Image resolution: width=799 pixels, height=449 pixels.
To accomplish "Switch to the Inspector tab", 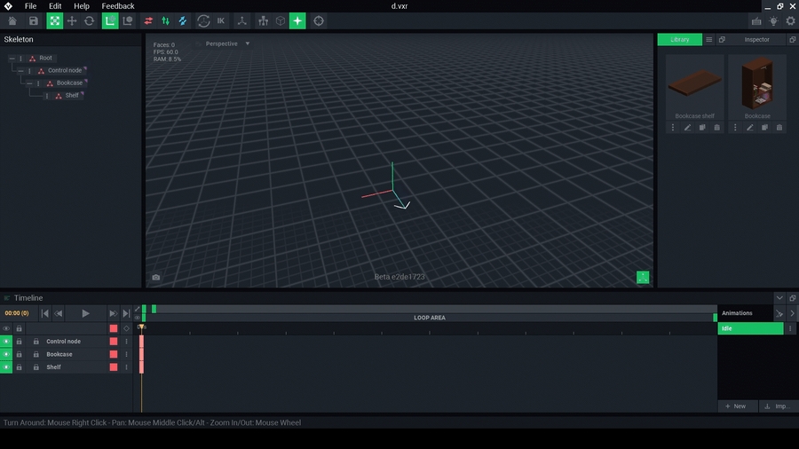I will pos(757,40).
